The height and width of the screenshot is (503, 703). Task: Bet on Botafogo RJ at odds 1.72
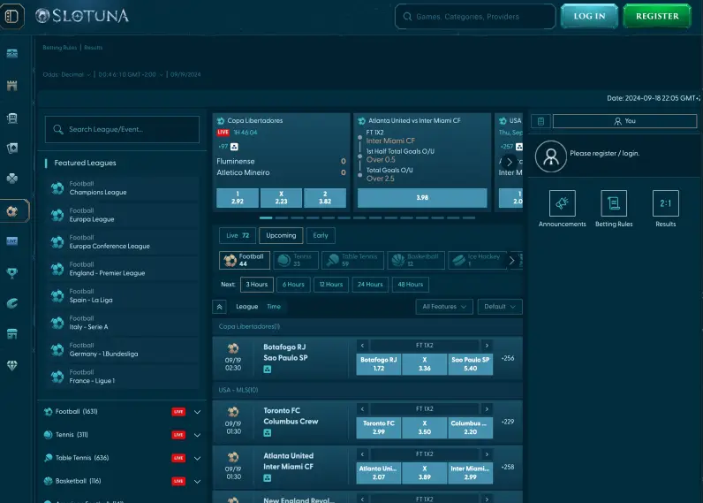[x=379, y=364]
